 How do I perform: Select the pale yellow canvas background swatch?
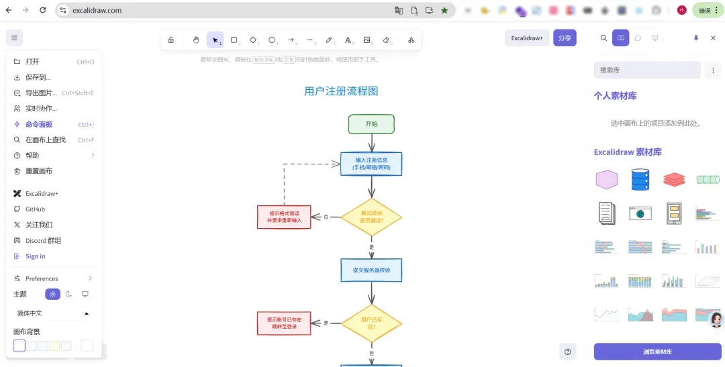click(x=54, y=346)
